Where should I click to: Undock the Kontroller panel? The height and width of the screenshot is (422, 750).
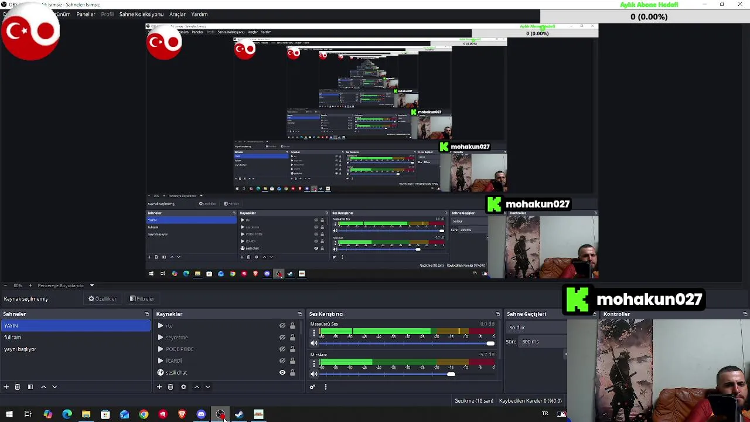click(x=745, y=314)
